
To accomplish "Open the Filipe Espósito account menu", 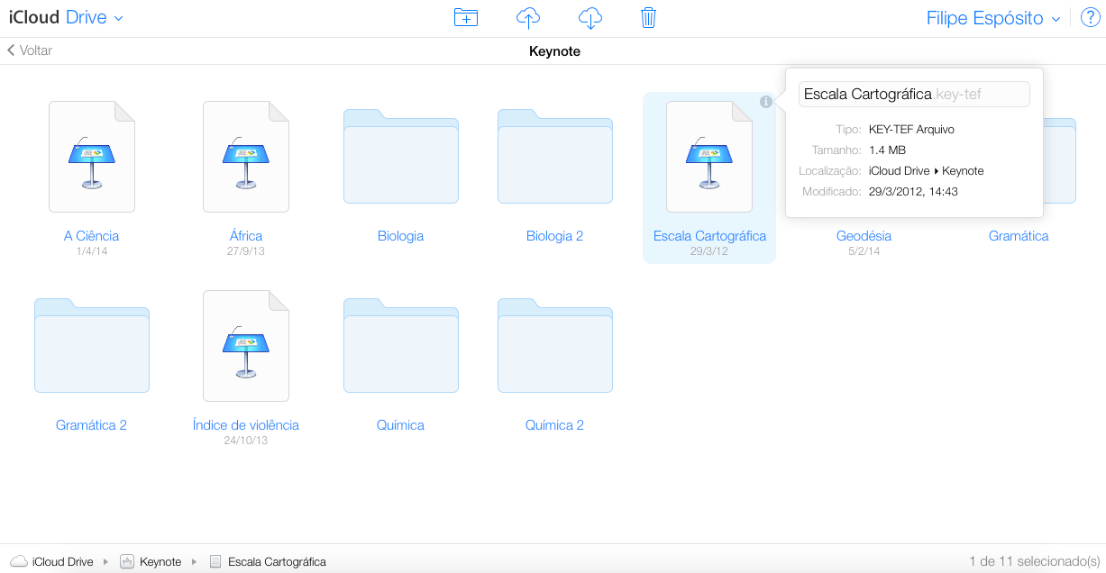I will (x=993, y=18).
